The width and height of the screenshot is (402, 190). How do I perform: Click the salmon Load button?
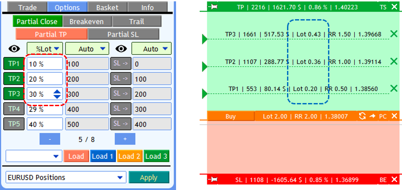coord(76,156)
